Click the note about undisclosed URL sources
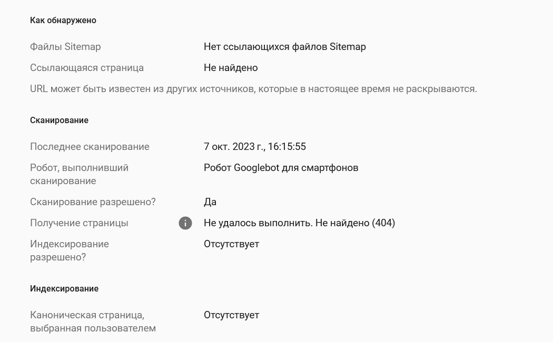The image size is (553, 342). click(x=253, y=89)
